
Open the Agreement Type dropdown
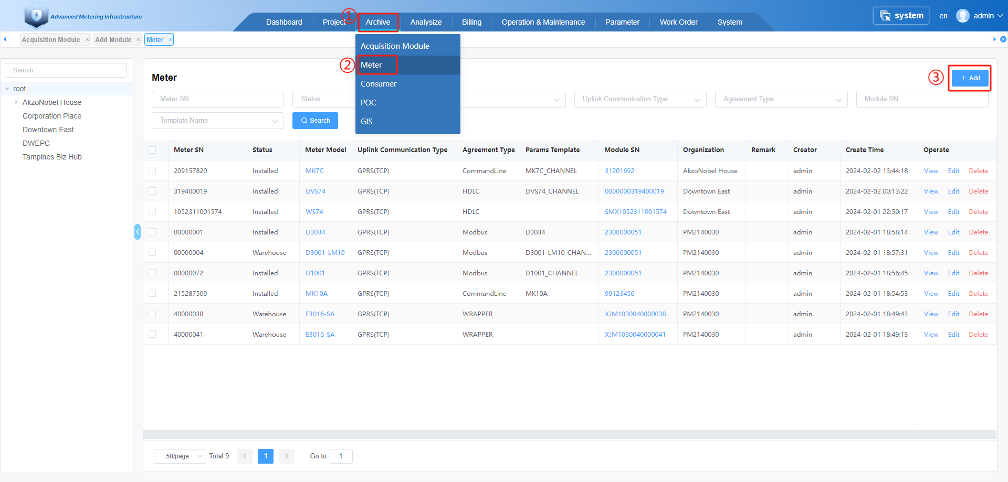(x=781, y=99)
